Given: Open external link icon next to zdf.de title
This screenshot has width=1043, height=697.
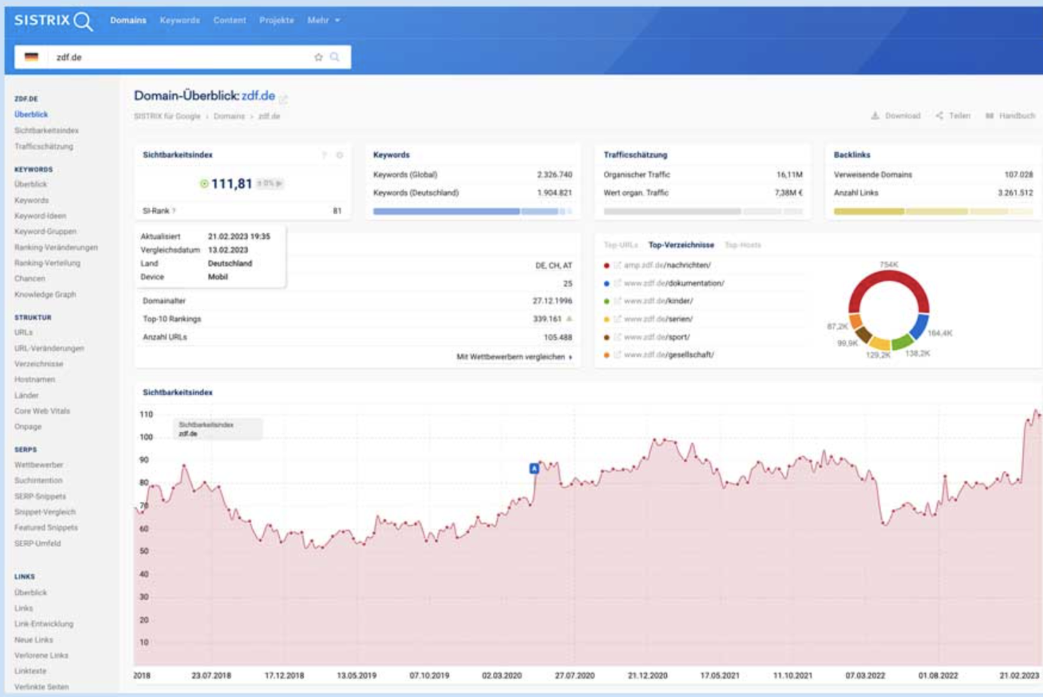Looking at the screenshot, I should tap(283, 99).
